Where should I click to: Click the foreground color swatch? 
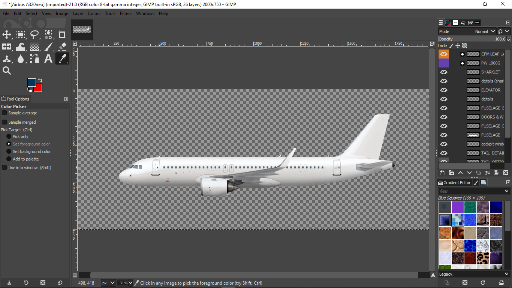click(x=31, y=82)
